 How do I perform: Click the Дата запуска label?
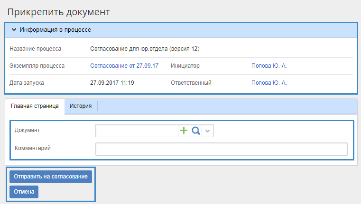27,83
